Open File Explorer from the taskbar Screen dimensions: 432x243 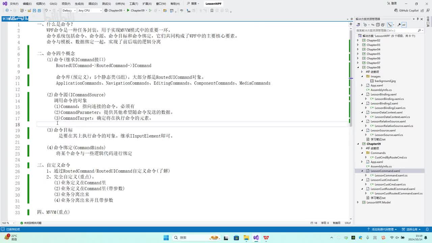click(246, 238)
